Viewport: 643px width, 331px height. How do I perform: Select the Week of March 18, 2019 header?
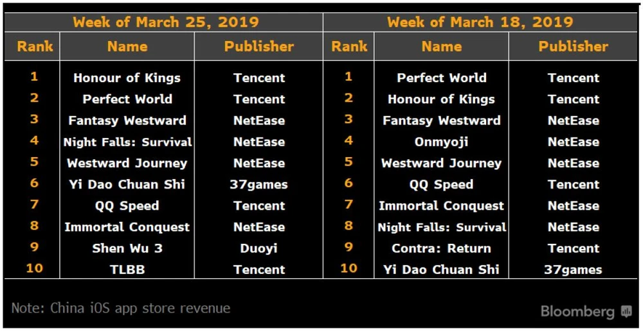tap(480, 22)
